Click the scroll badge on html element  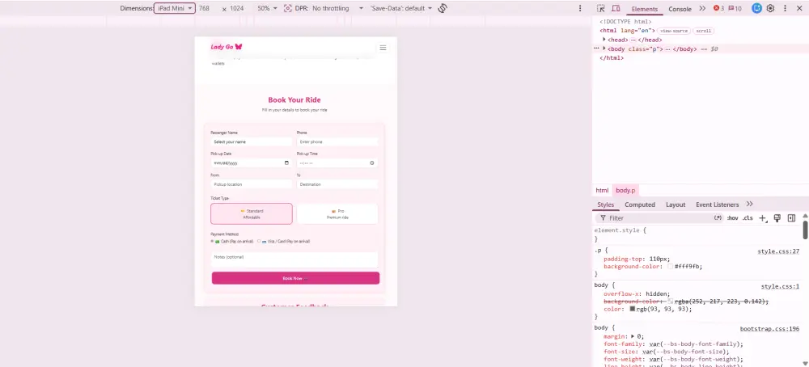(703, 31)
